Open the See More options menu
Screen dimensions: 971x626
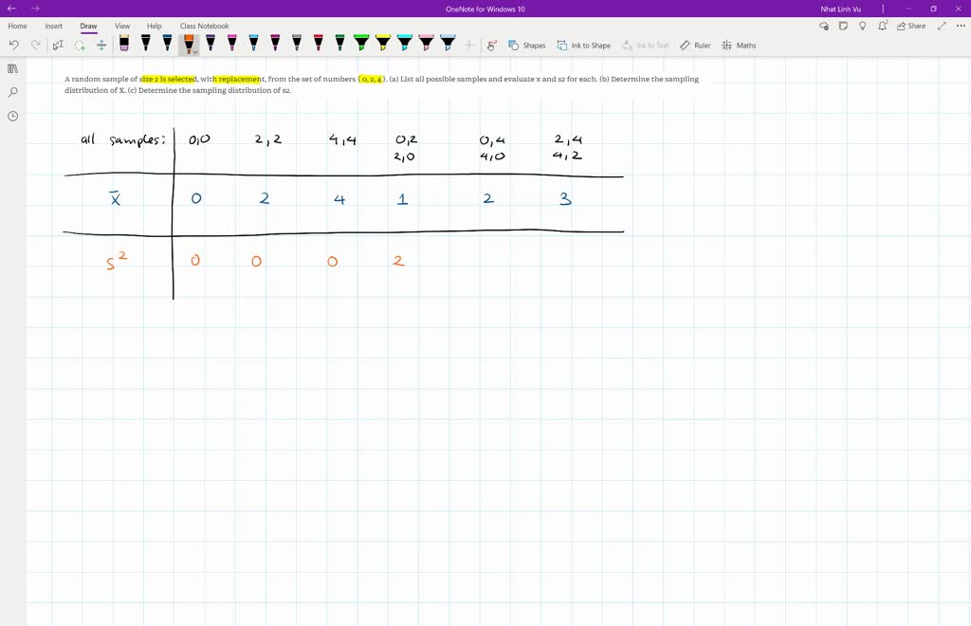960,26
